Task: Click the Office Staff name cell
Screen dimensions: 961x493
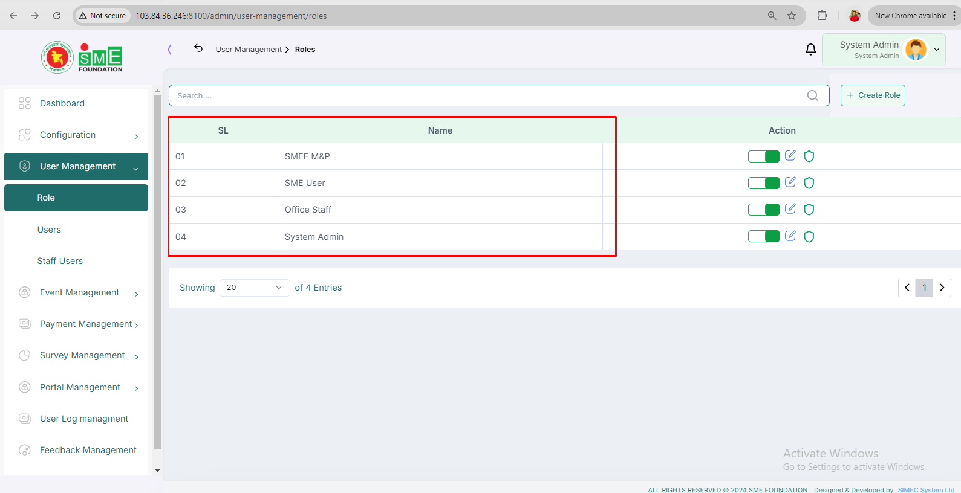Action: 440,210
